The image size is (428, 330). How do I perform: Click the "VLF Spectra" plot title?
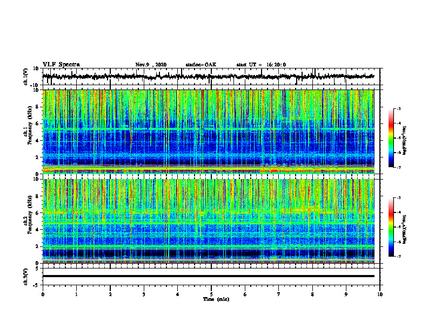point(61,65)
